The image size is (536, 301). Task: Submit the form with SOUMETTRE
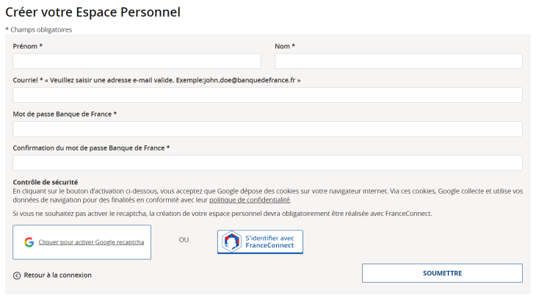pyautogui.click(x=442, y=273)
